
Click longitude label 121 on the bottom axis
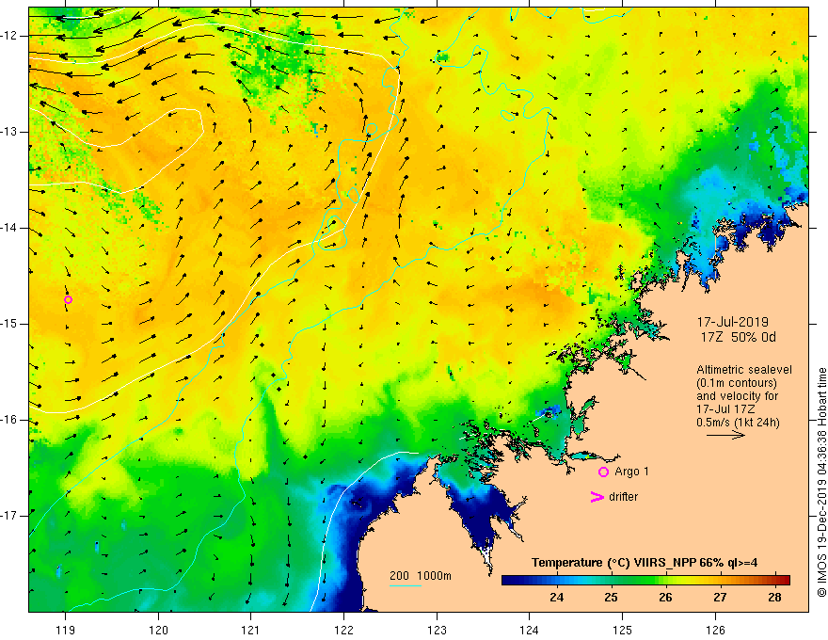click(x=251, y=630)
